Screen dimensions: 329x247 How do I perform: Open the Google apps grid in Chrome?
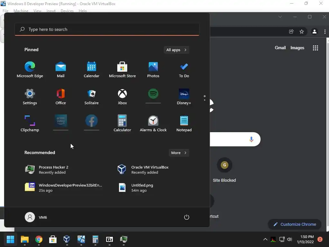click(316, 48)
